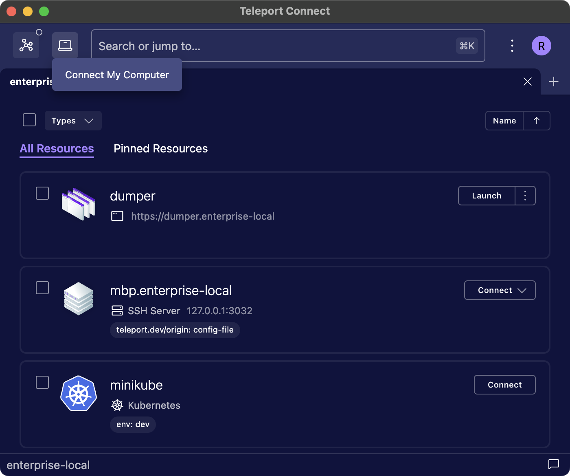The image size is (570, 476).
Task: Click the Teleport cluster connections icon
Action: (26, 45)
